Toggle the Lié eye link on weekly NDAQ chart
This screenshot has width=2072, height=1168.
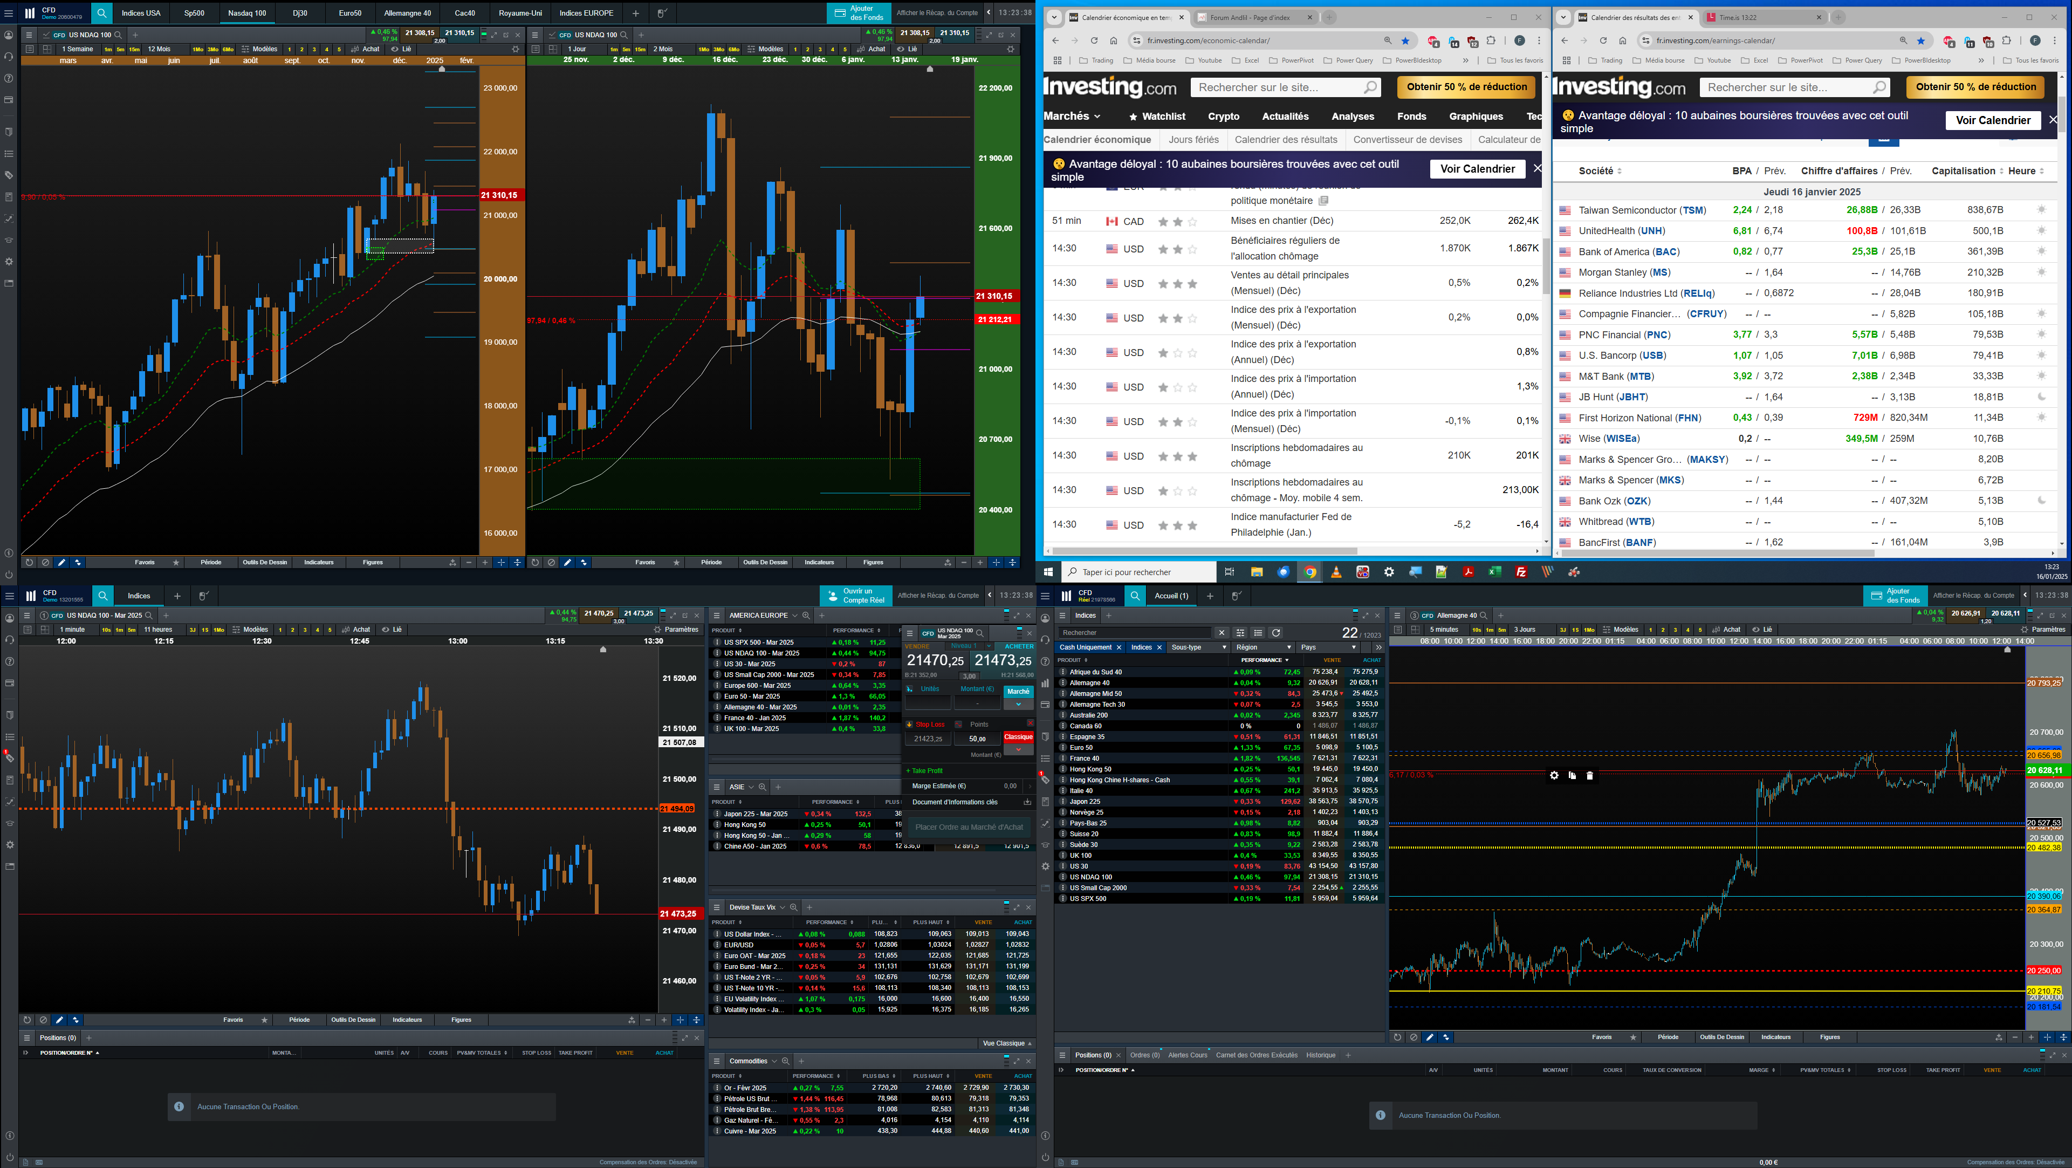[395, 49]
